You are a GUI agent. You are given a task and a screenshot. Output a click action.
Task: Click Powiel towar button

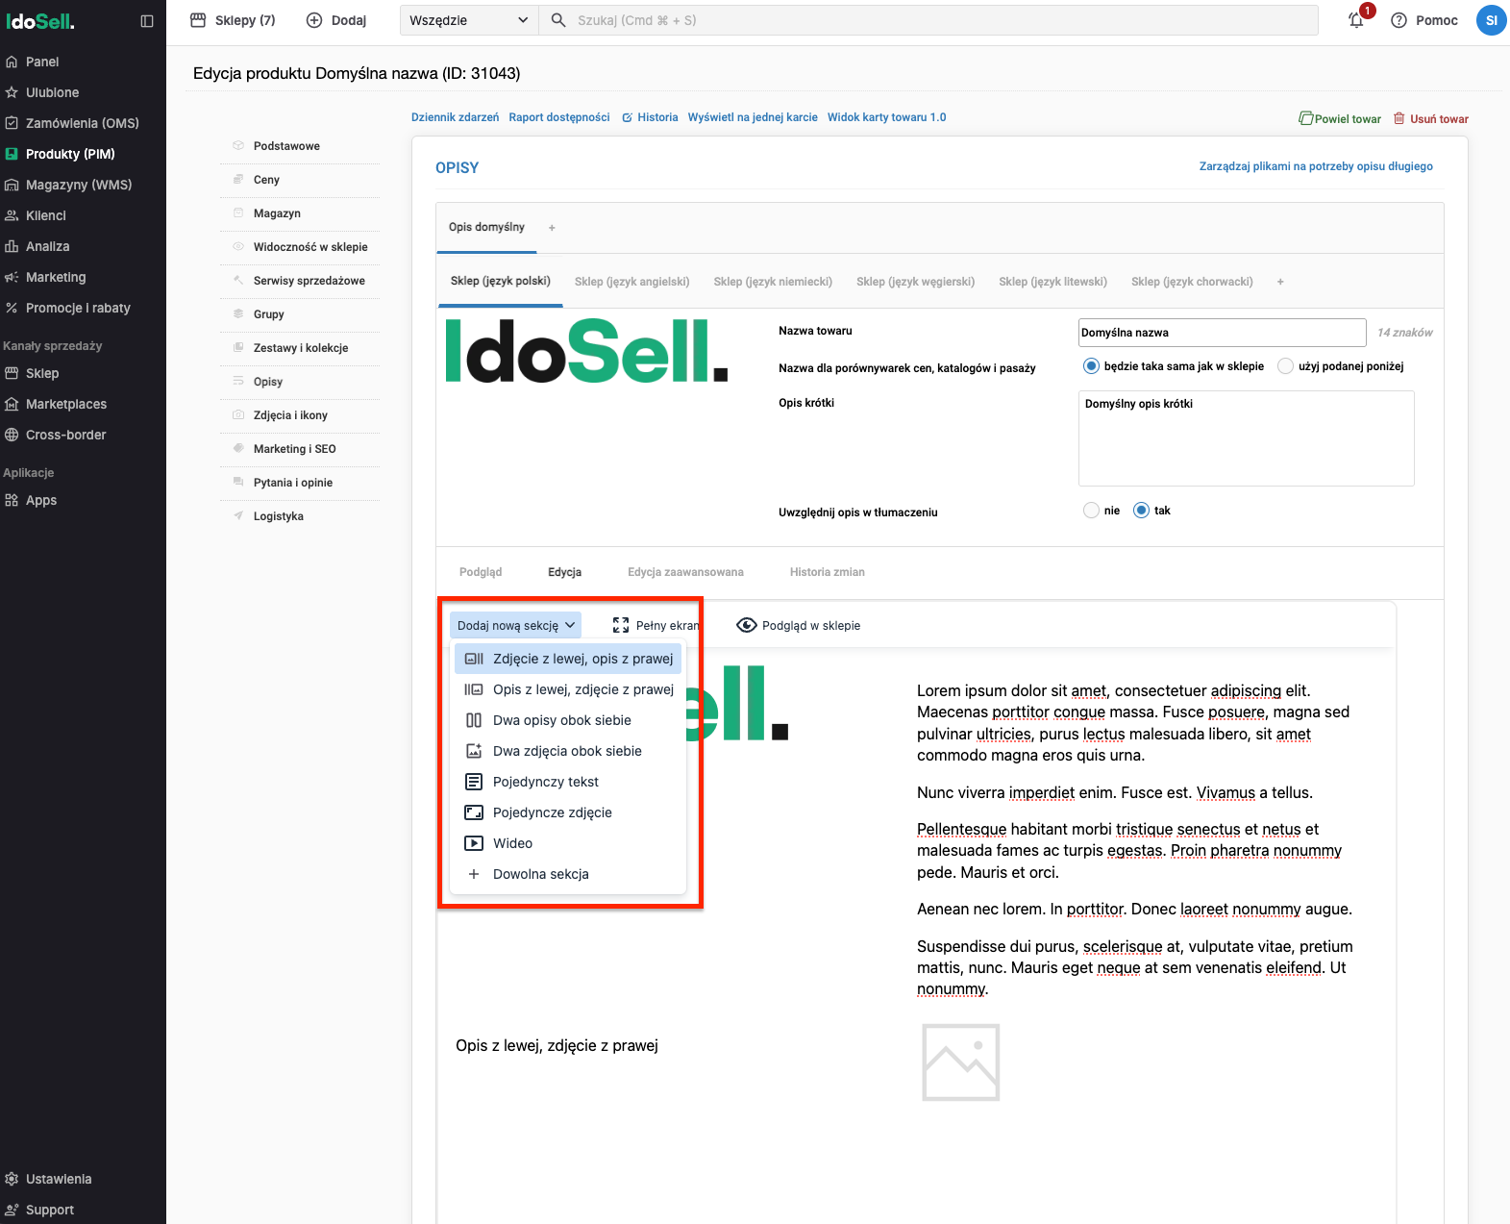point(1340,119)
